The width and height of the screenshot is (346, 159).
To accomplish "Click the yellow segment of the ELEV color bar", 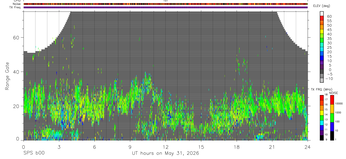I will pyautogui.click(x=322, y=31).
